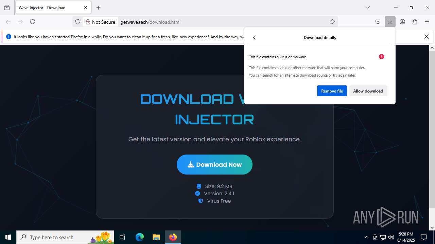The image size is (435, 244).
Task: Click 'This file contains a virus or malware.' heading
Action: pyautogui.click(x=278, y=57)
